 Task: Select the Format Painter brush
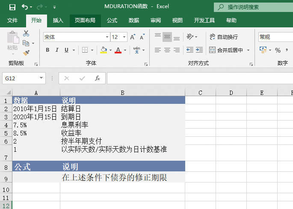pos(26,53)
